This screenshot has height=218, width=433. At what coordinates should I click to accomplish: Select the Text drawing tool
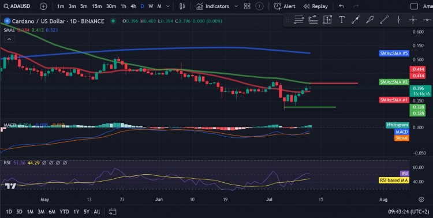tap(341, 20)
